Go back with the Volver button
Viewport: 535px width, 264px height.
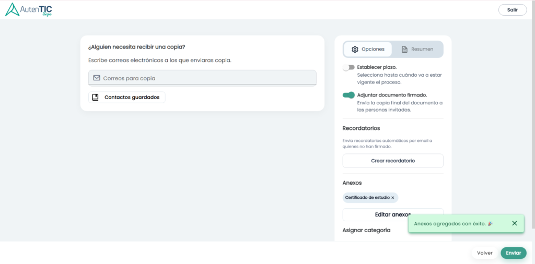[485, 253]
